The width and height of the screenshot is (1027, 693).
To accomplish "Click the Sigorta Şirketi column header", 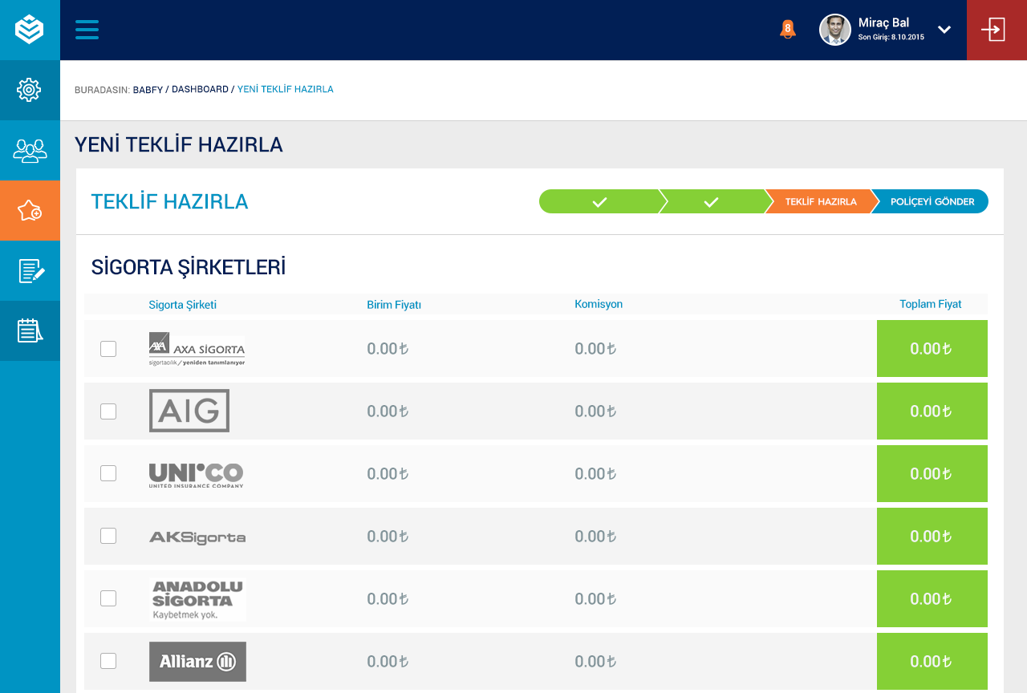I will [182, 305].
